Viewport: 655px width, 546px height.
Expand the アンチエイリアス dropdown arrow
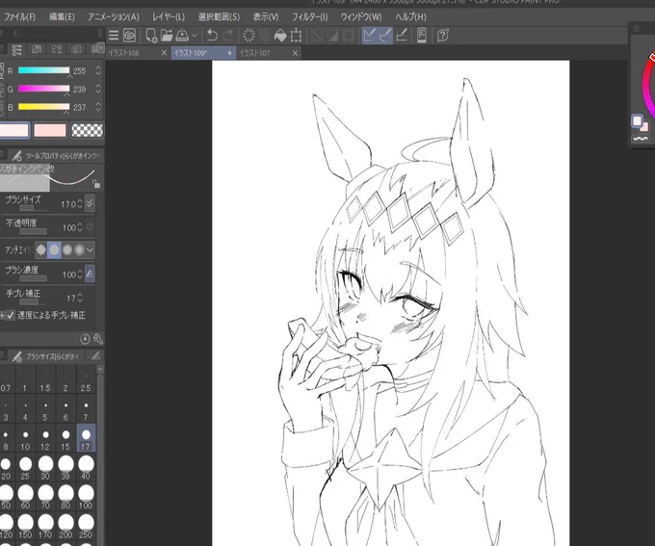(90, 250)
